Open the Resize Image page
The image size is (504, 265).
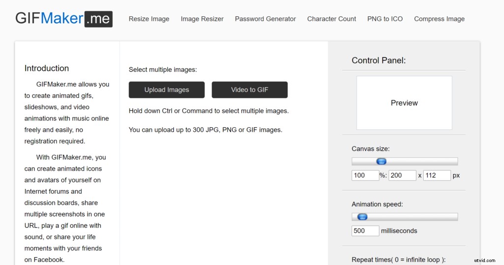tap(149, 19)
